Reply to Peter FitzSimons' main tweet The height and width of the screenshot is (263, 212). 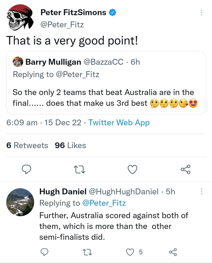click(x=27, y=170)
